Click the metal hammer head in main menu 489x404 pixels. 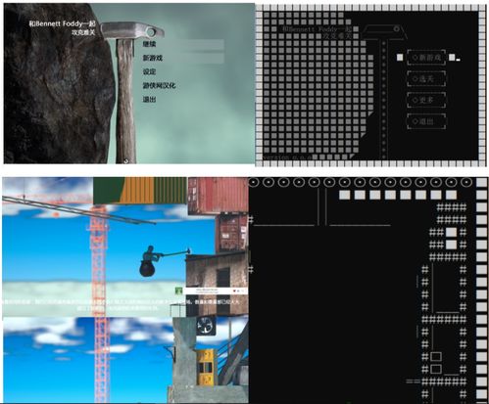132,30
